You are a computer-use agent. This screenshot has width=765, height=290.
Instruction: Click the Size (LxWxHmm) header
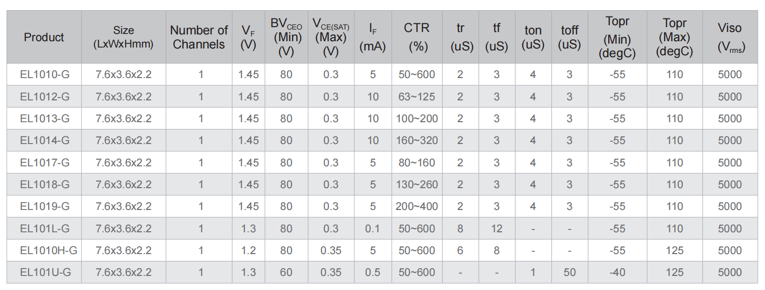click(x=124, y=37)
